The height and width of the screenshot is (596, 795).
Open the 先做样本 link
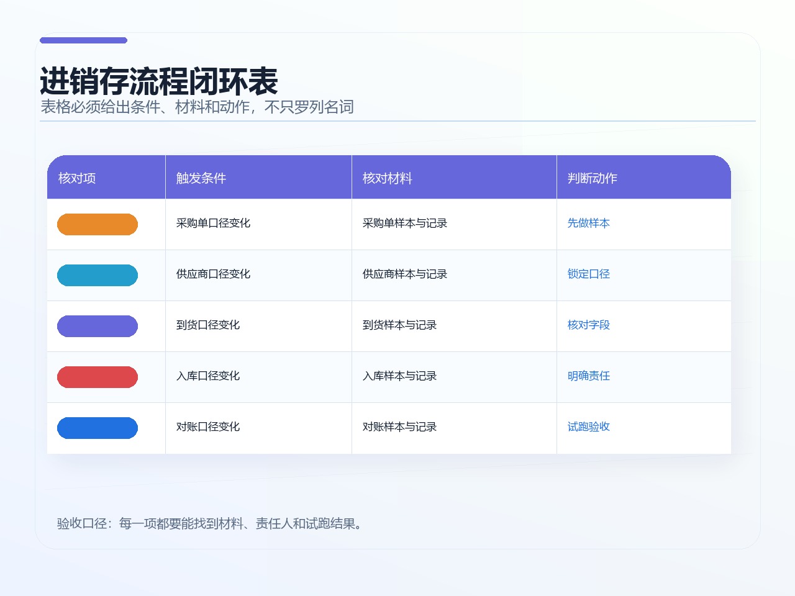pos(589,223)
